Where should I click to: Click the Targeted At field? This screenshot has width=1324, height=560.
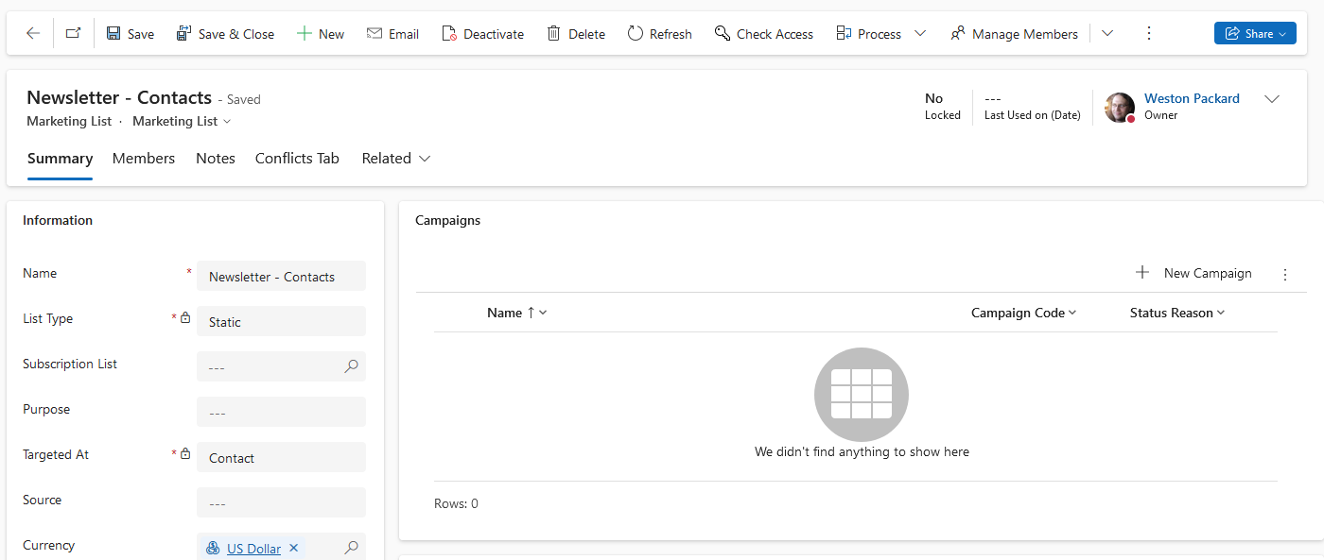[281, 458]
